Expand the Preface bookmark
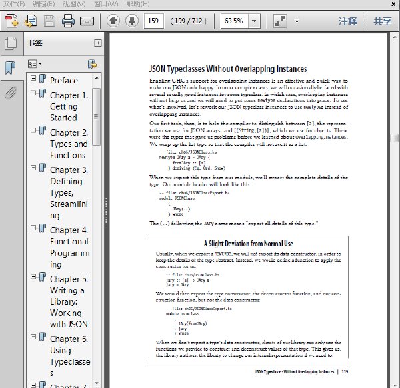This screenshot has width=400, height=388. pos(33,78)
